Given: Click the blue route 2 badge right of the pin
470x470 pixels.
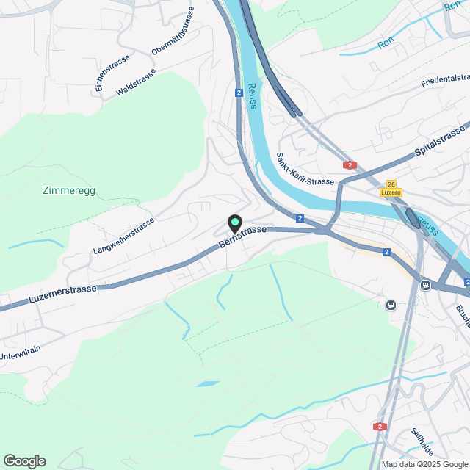Looking at the screenshot, I should (300, 219).
